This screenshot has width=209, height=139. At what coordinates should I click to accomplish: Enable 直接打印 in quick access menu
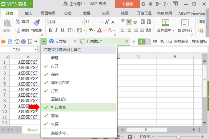tap(79, 99)
